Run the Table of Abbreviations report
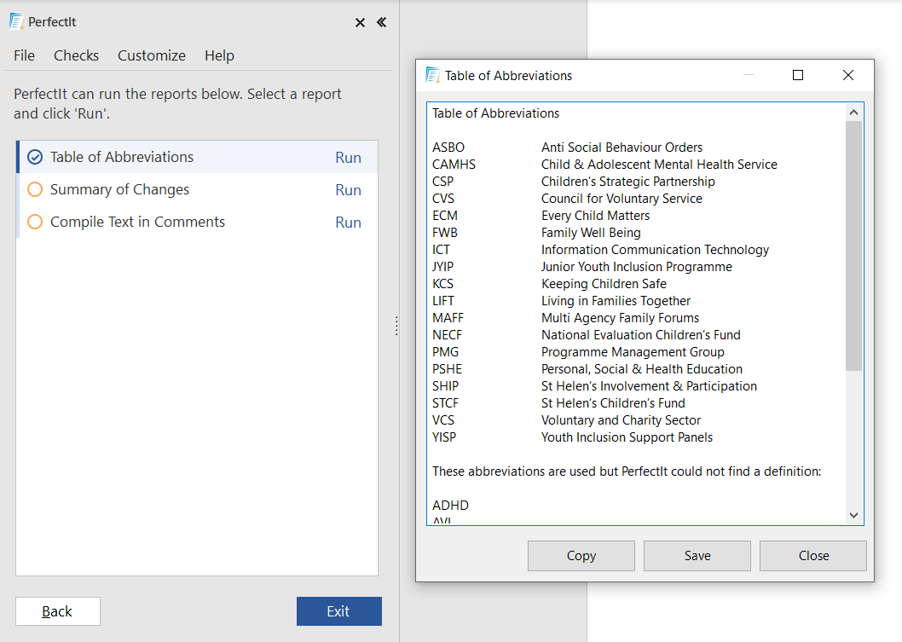 point(348,158)
